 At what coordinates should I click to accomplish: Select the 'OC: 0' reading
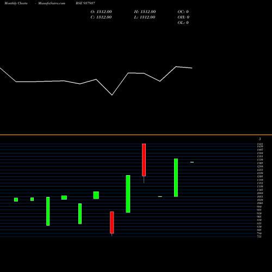pyautogui.click(x=183, y=12)
